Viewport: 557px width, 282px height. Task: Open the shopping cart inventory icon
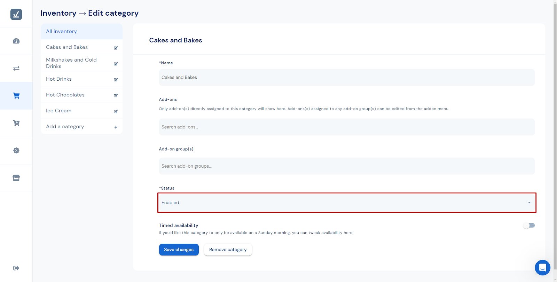tap(16, 96)
